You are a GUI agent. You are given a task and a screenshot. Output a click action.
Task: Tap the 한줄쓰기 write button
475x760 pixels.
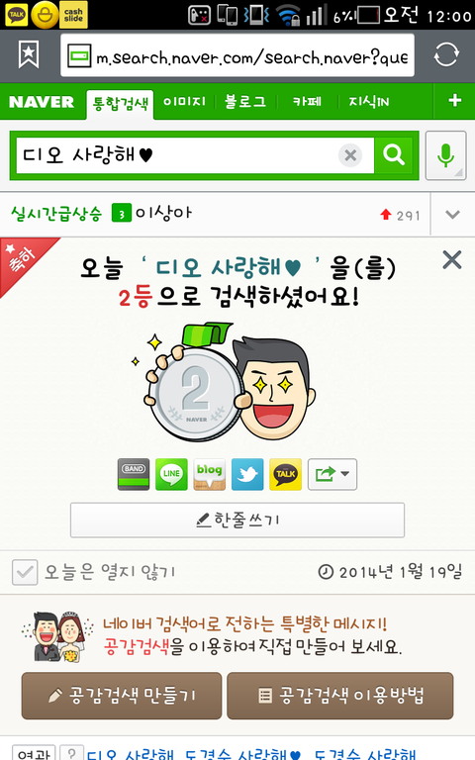tap(237, 521)
